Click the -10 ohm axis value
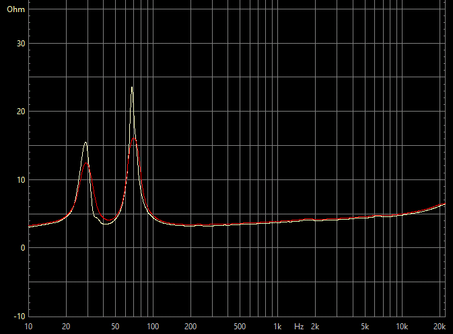Image resolution: width=453 pixels, height=334 pixels. coord(20,317)
